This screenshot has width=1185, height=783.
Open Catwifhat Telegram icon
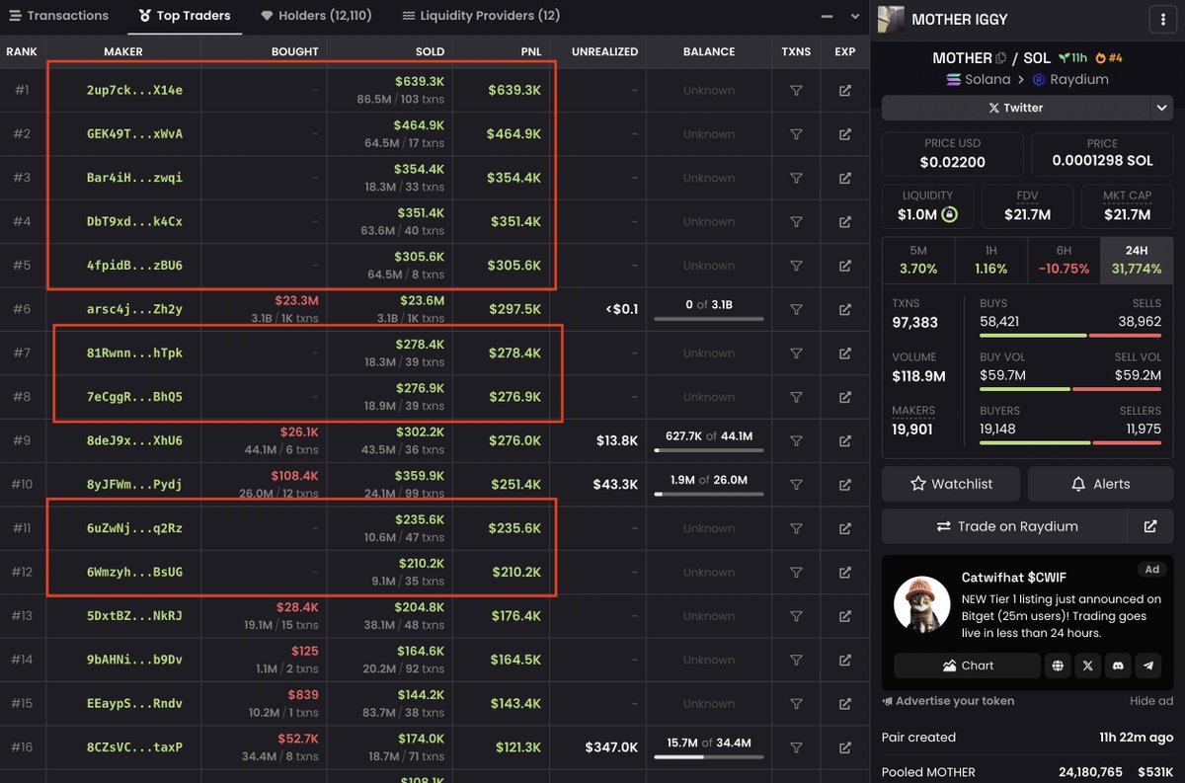click(1148, 666)
